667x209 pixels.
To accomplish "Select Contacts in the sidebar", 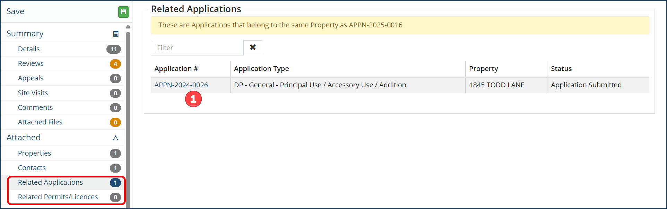I will [32, 168].
